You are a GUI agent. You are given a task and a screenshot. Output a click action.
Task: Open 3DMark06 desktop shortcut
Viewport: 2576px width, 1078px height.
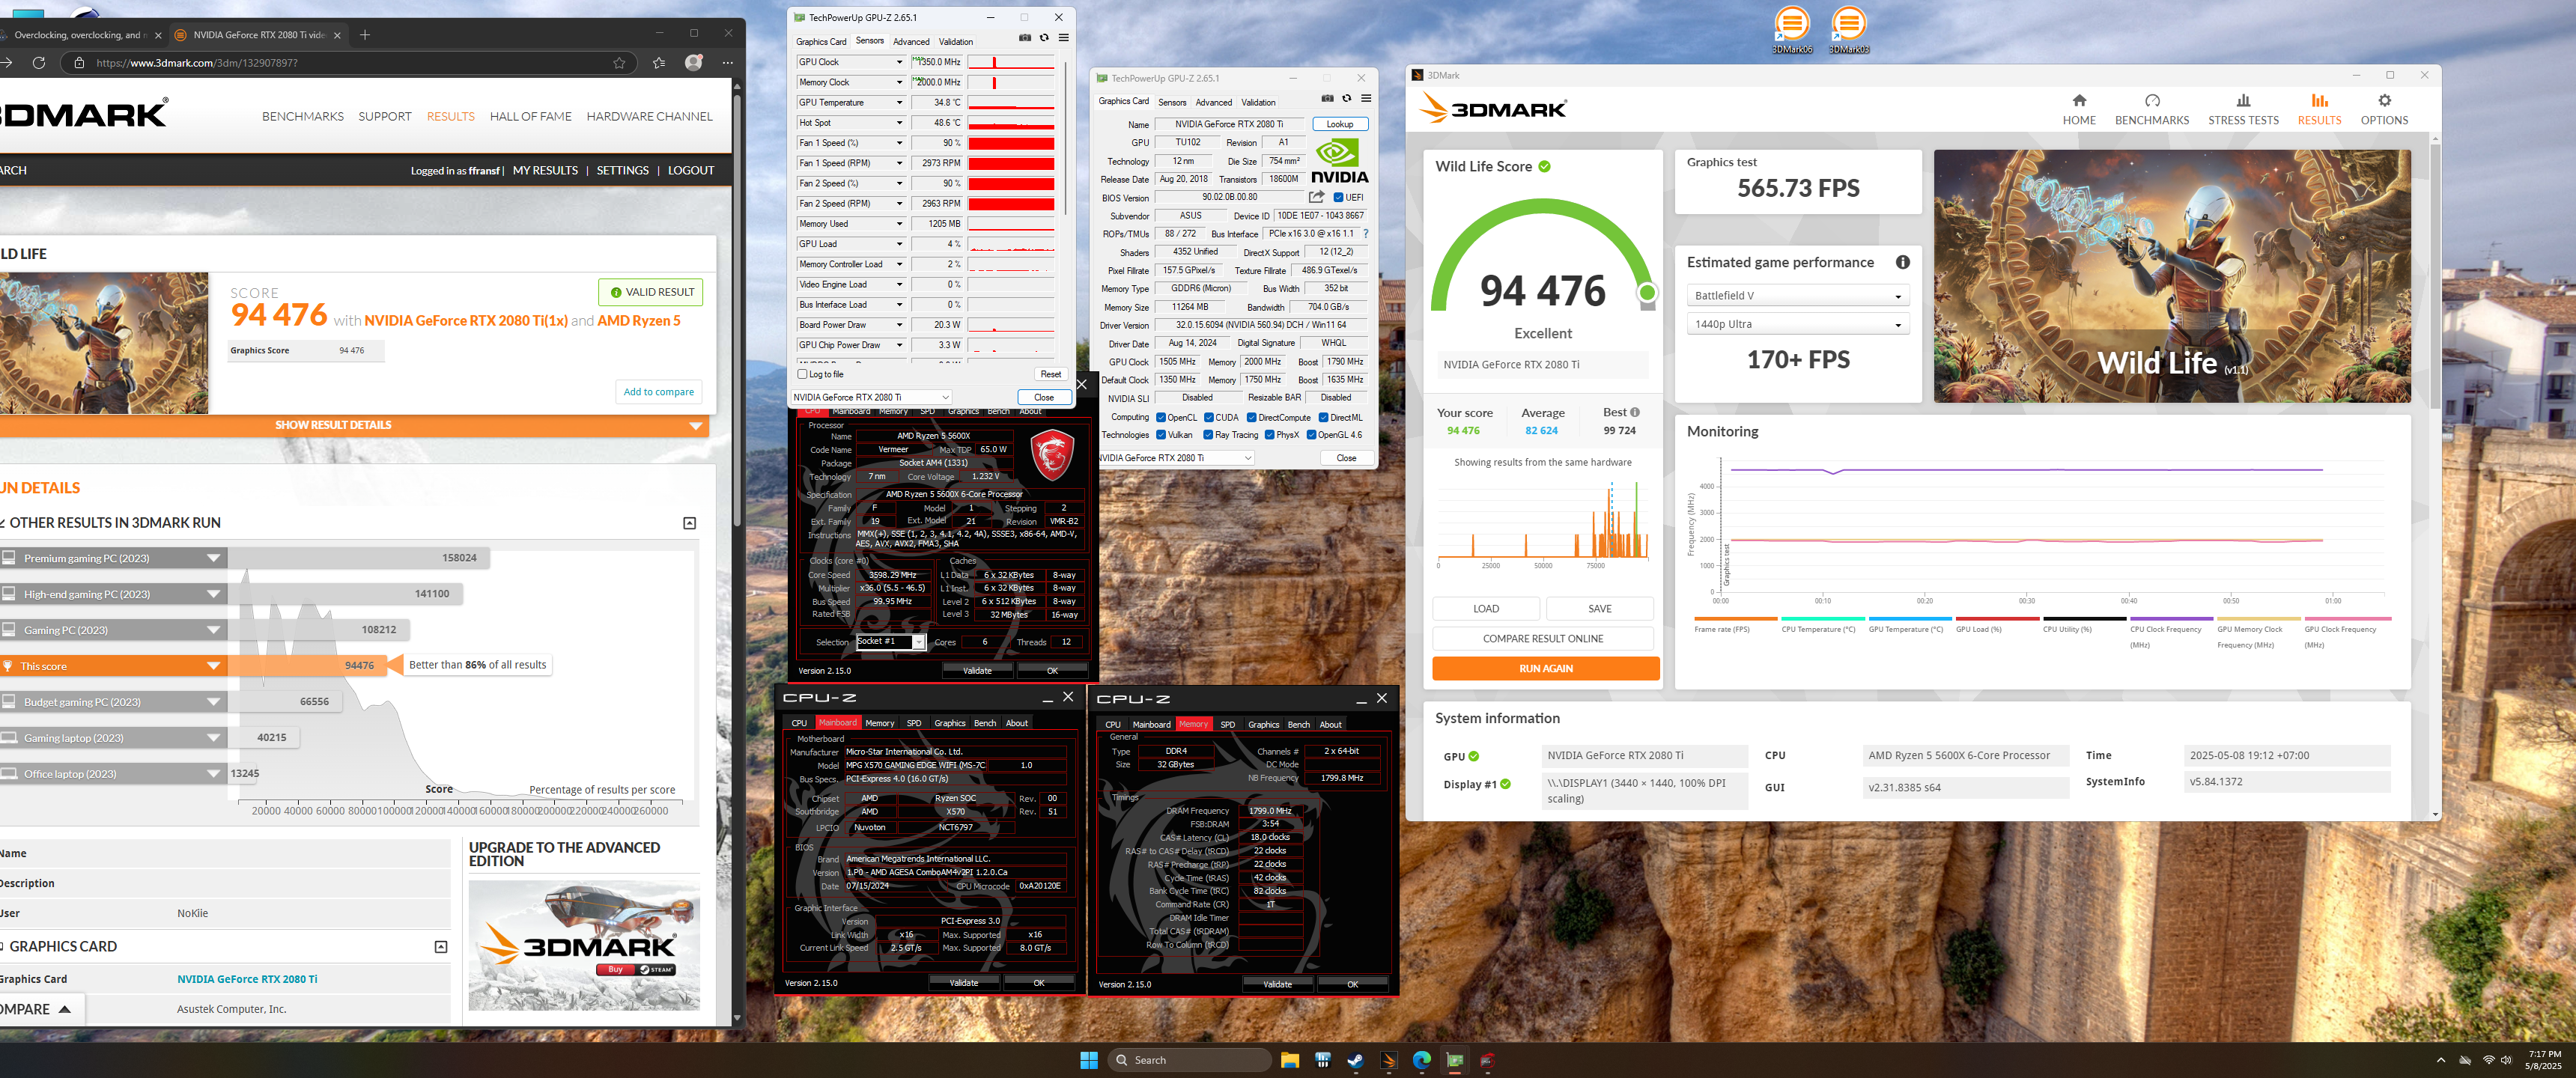coord(1792,29)
